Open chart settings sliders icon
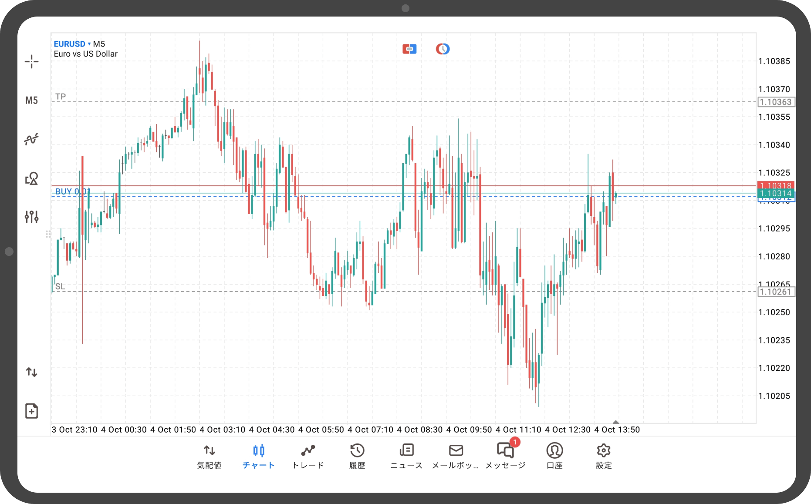811x504 pixels. 31,217
